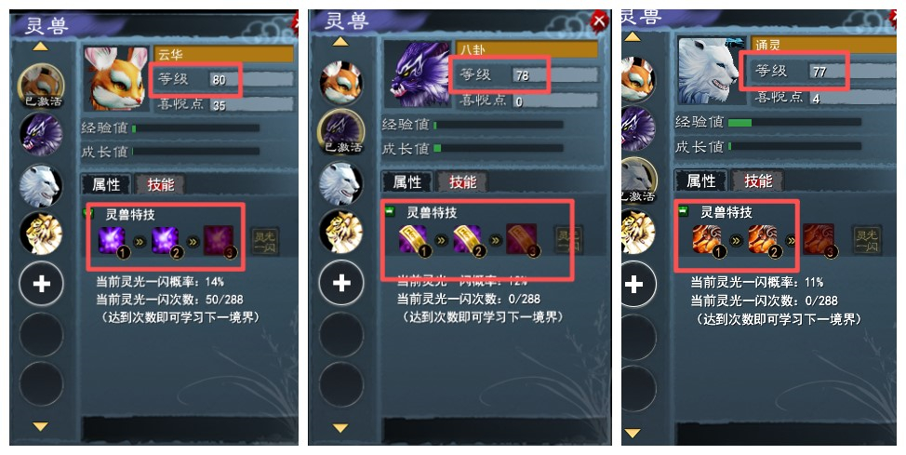Click the second talisman skill icon in the 八卦 panel
The width and height of the screenshot is (906, 455).
468,239
